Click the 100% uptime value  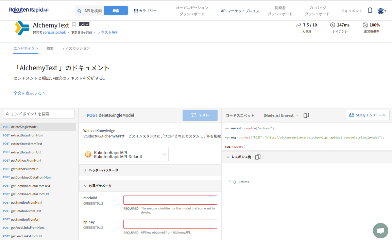pyautogui.click(x=375, y=25)
